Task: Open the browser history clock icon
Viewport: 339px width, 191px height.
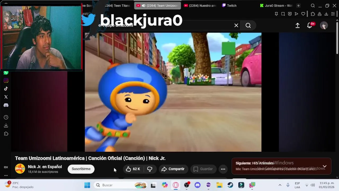Action: pyautogui.click(x=6, y=117)
